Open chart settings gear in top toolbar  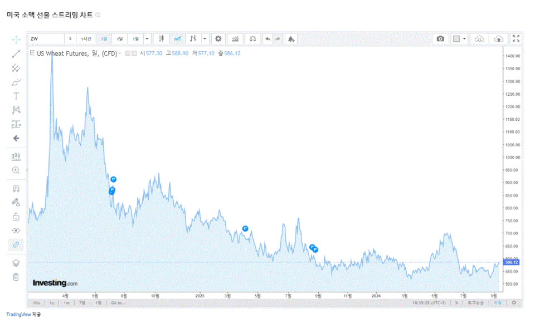218,38
